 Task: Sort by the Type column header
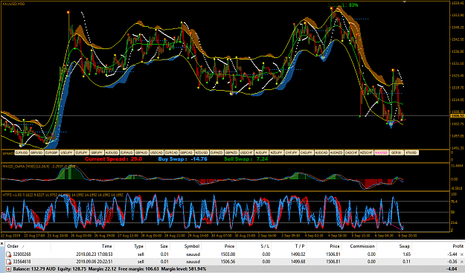(139, 246)
